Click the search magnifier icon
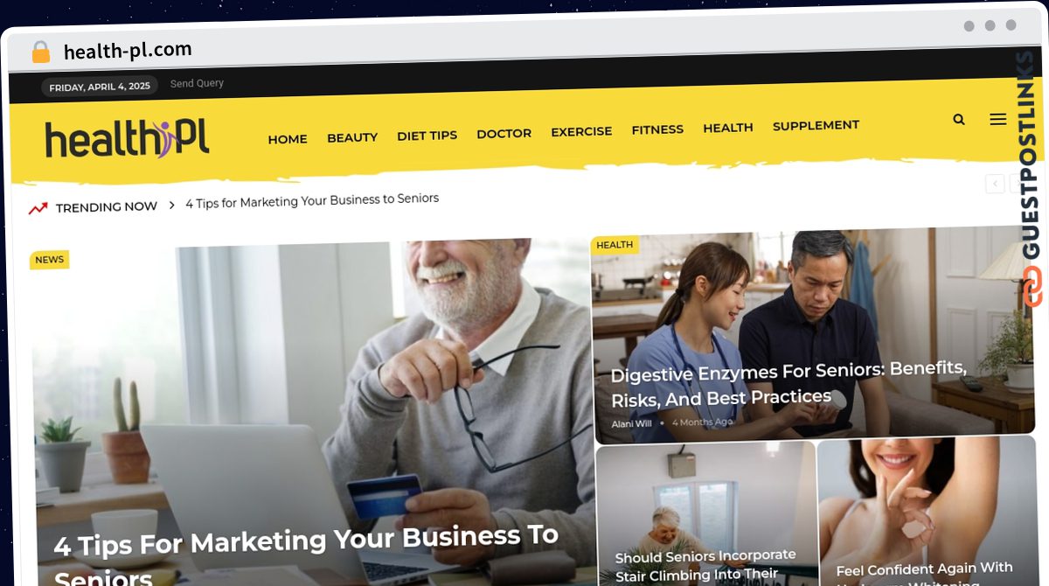This screenshot has width=1049, height=586. coord(959,120)
